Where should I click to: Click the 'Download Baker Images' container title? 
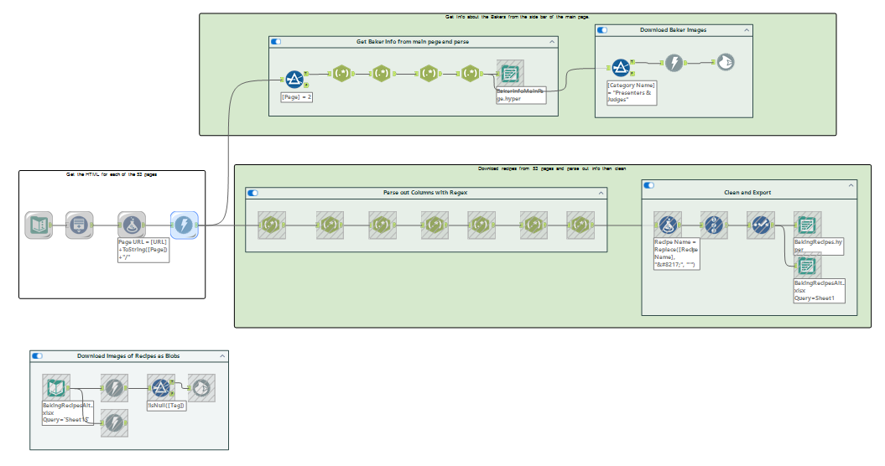pyautogui.click(x=673, y=30)
